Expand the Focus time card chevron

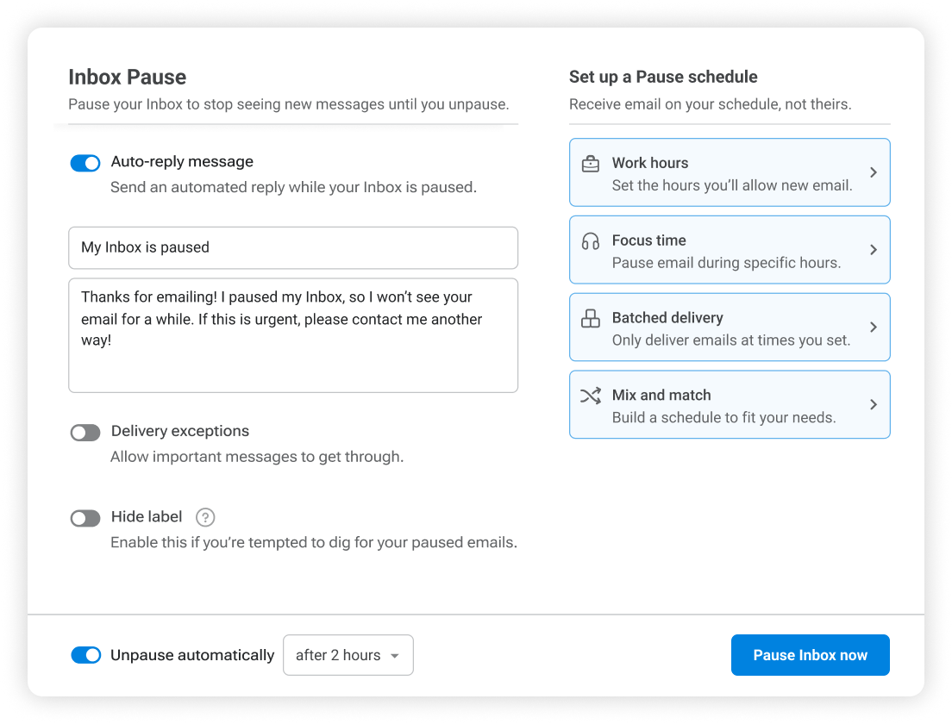[x=873, y=249]
